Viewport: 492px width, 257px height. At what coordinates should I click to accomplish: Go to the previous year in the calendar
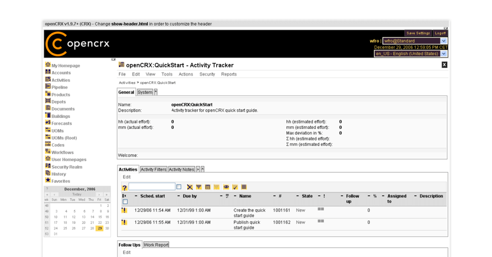(47, 194)
